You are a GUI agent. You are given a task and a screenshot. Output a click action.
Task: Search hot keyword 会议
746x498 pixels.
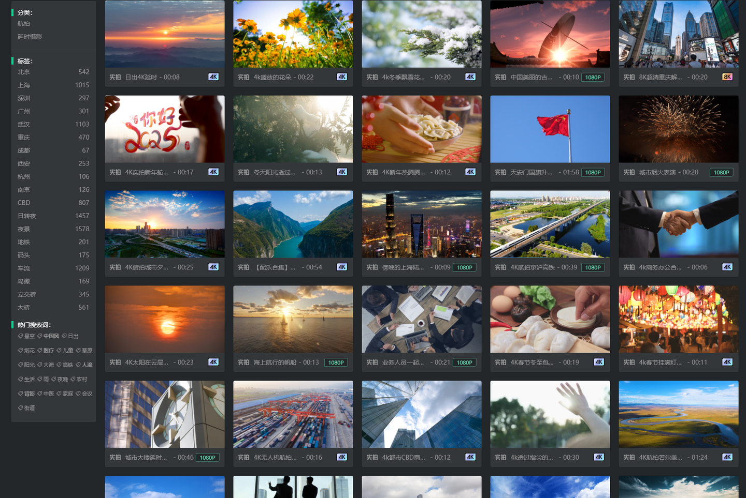point(84,394)
